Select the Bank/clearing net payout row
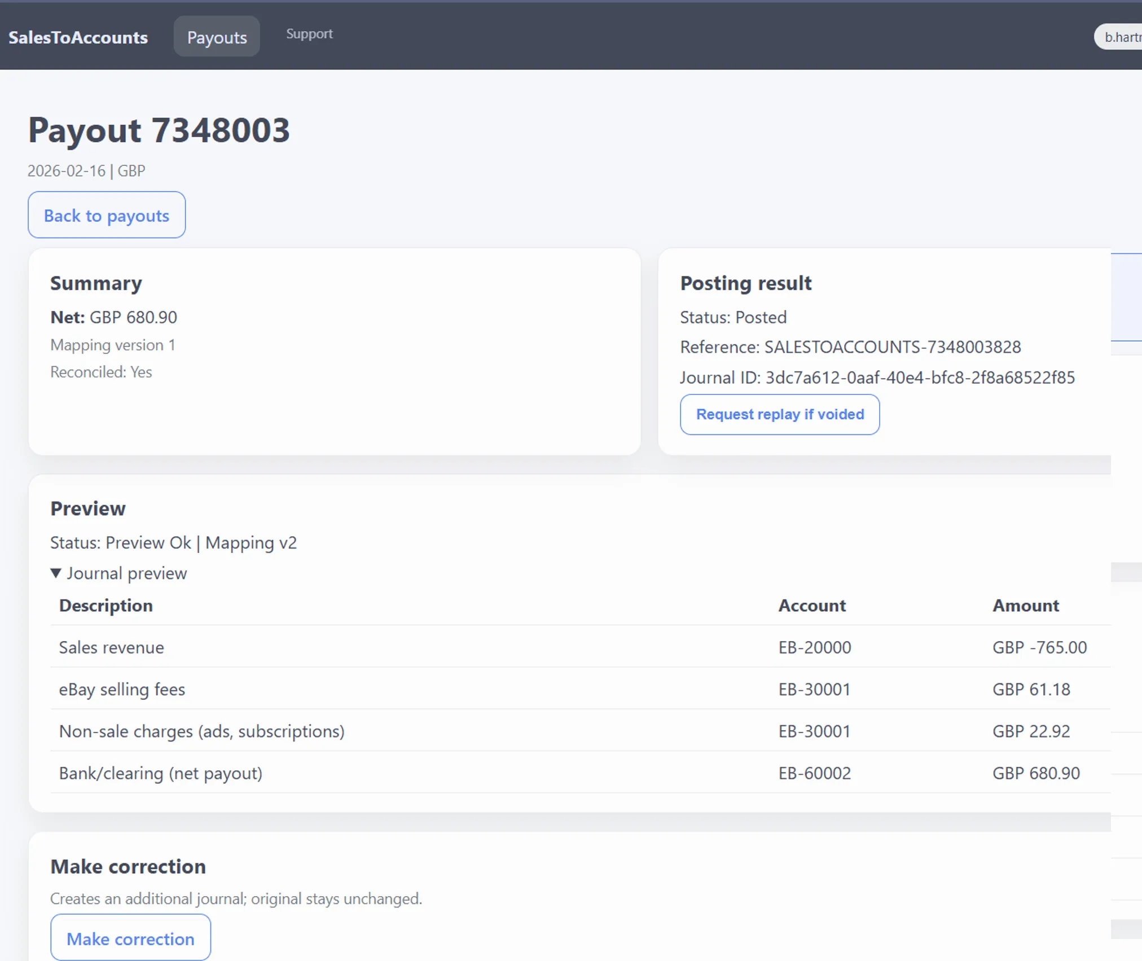1142x961 pixels. [x=161, y=773]
